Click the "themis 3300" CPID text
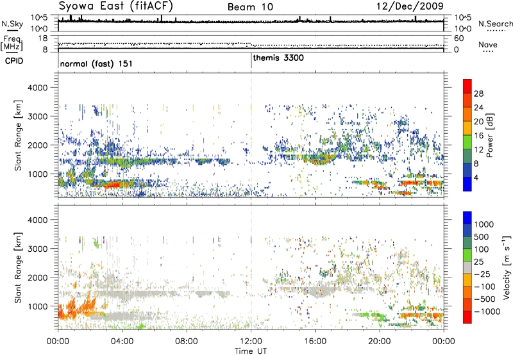The width and height of the screenshot is (513, 355). 278,58
